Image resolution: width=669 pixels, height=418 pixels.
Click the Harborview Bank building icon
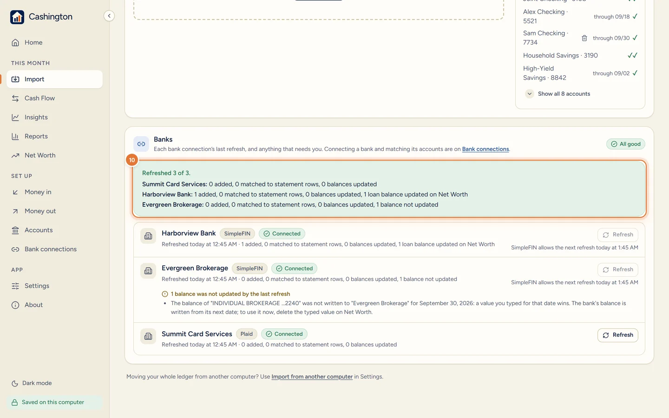148,236
